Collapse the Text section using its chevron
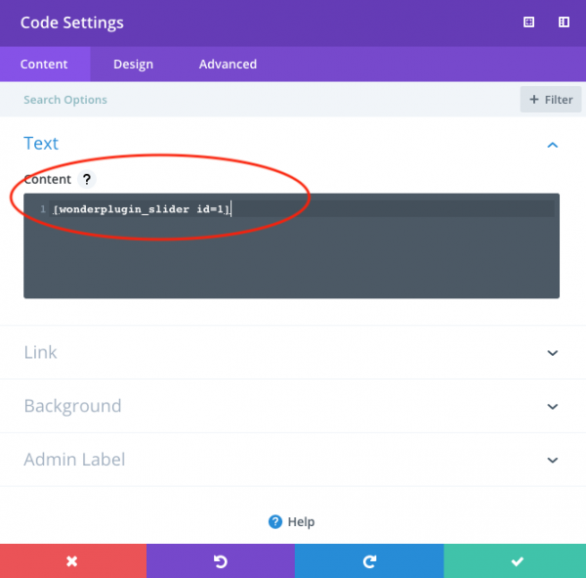Screen dimensions: 586x578 552,145
